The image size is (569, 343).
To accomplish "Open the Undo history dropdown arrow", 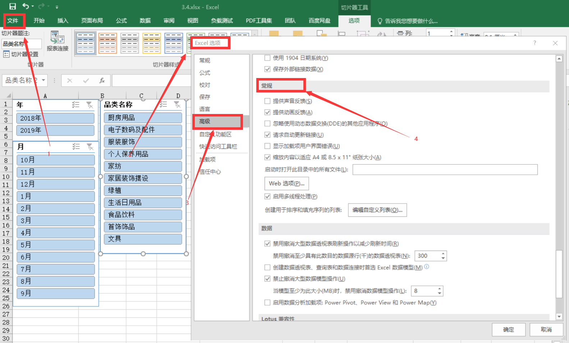I will point(33,6).
